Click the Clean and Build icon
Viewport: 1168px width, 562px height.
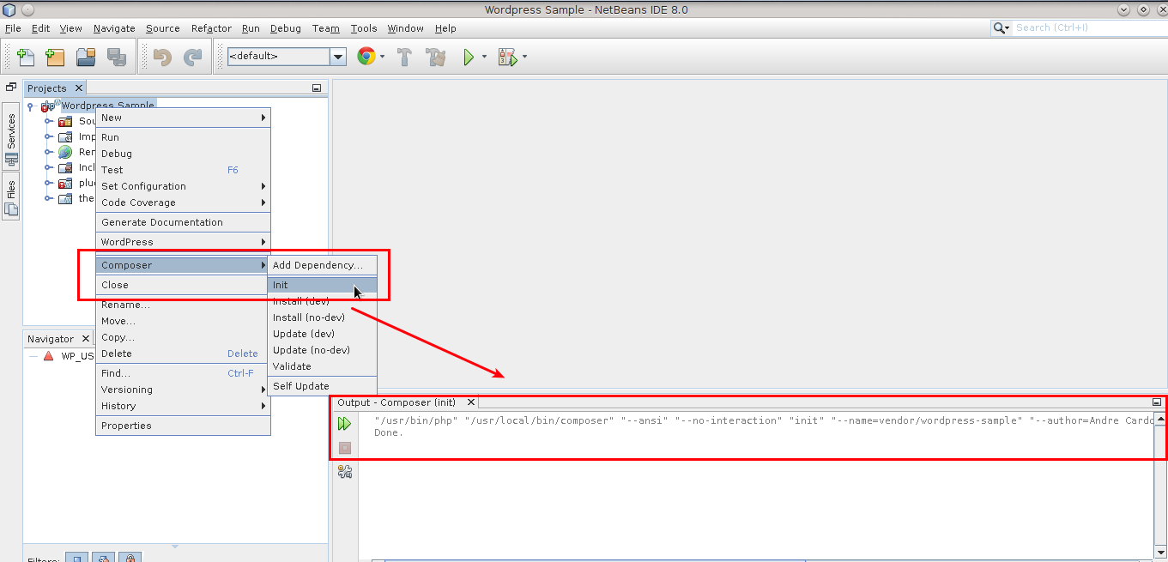436,57
